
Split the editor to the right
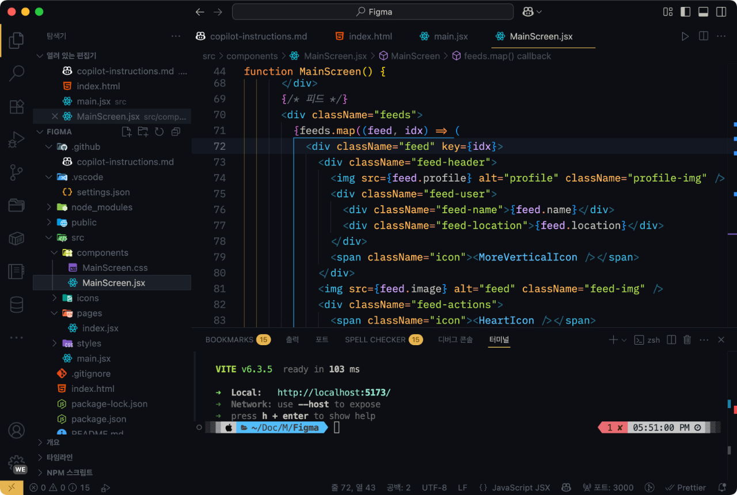[x=703, y=36]
